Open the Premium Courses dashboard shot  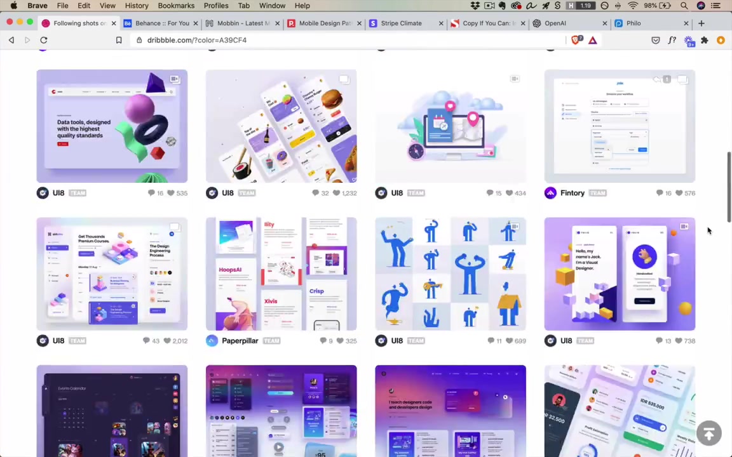[112, 274]
